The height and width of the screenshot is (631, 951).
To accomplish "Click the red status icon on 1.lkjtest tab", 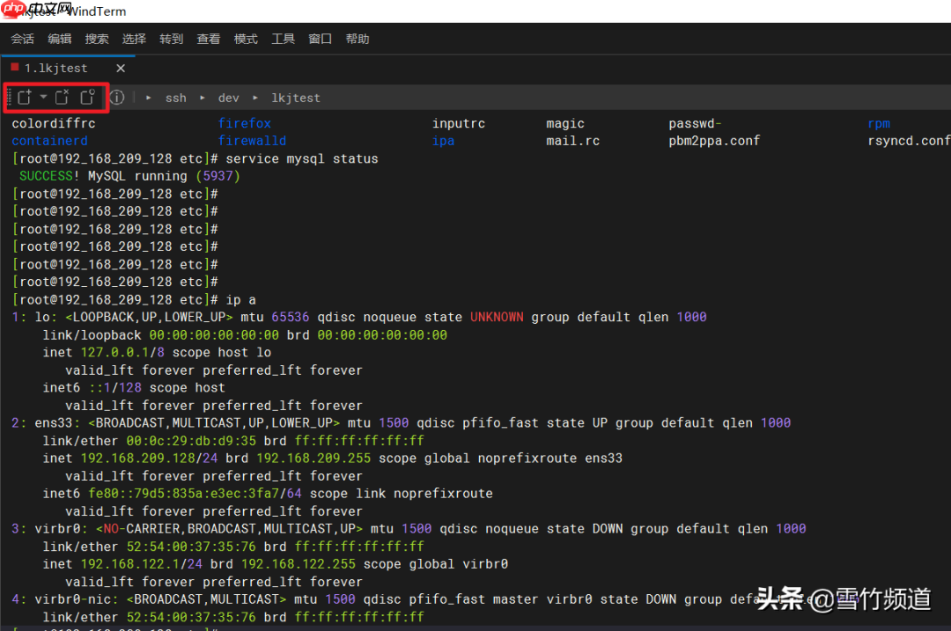I will [x=15, y=67].
